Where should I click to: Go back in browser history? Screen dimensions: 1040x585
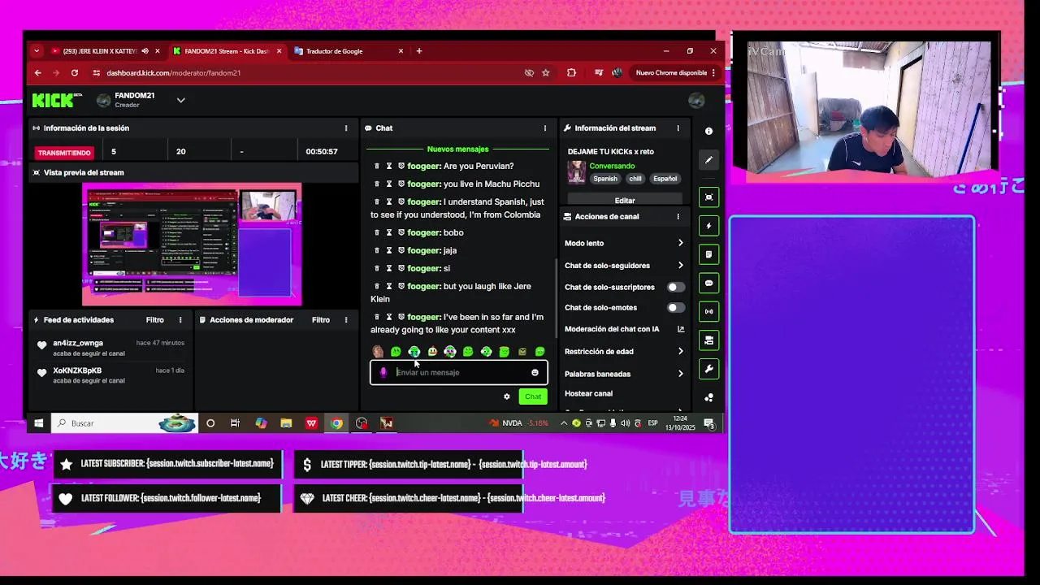click(37, 73)
